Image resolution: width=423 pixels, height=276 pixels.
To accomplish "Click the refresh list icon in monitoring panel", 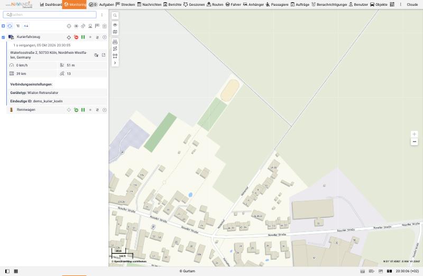I will pyautogui.click(x=10, y=26).
